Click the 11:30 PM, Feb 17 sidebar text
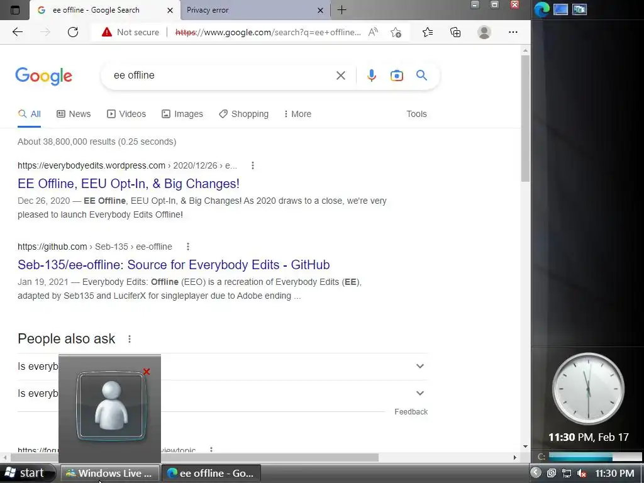 pos(589,437)
